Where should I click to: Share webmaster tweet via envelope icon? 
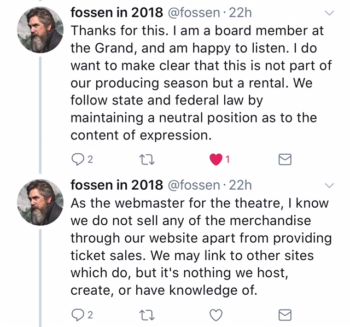pos(285,316)
